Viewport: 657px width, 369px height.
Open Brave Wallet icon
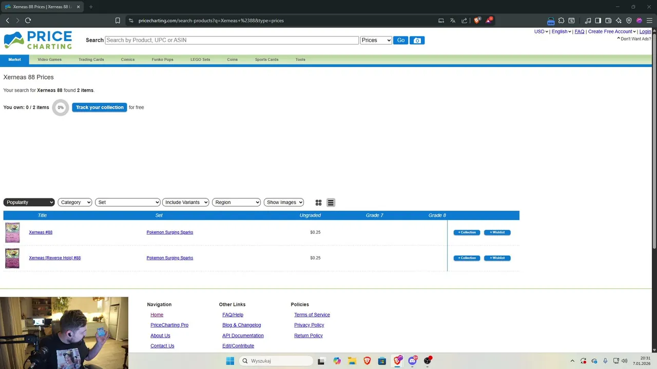tap(608, 20)
